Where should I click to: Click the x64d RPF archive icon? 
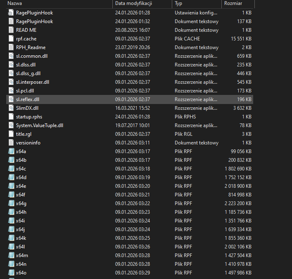click(x=11, y=177)
